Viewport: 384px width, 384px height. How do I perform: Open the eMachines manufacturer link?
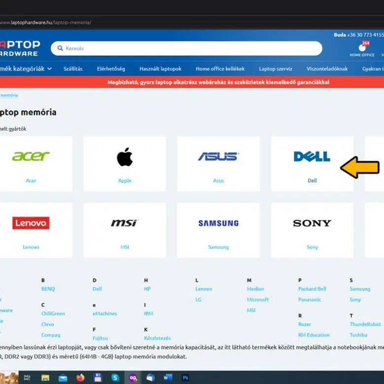(x=105, y=314)
